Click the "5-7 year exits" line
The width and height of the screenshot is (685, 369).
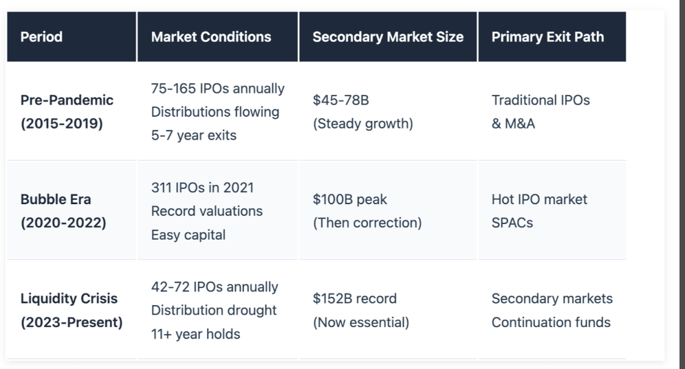193,135
